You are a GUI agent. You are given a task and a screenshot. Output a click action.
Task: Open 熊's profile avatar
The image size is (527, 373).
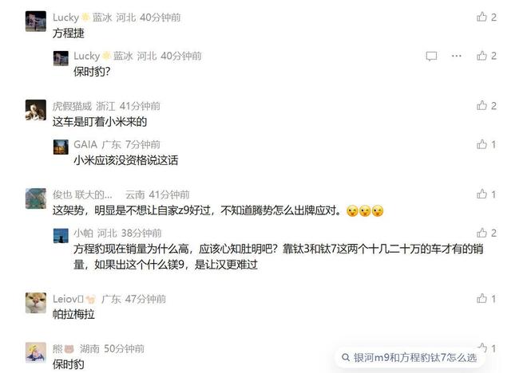click(x=36, y=352)
